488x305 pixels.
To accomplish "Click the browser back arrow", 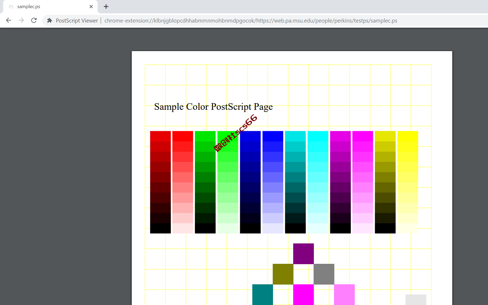I will coord(8,21).
